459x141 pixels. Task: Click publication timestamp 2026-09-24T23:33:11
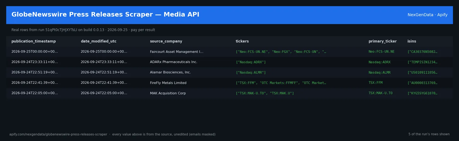pyautogui.click(x=35, y=62)
